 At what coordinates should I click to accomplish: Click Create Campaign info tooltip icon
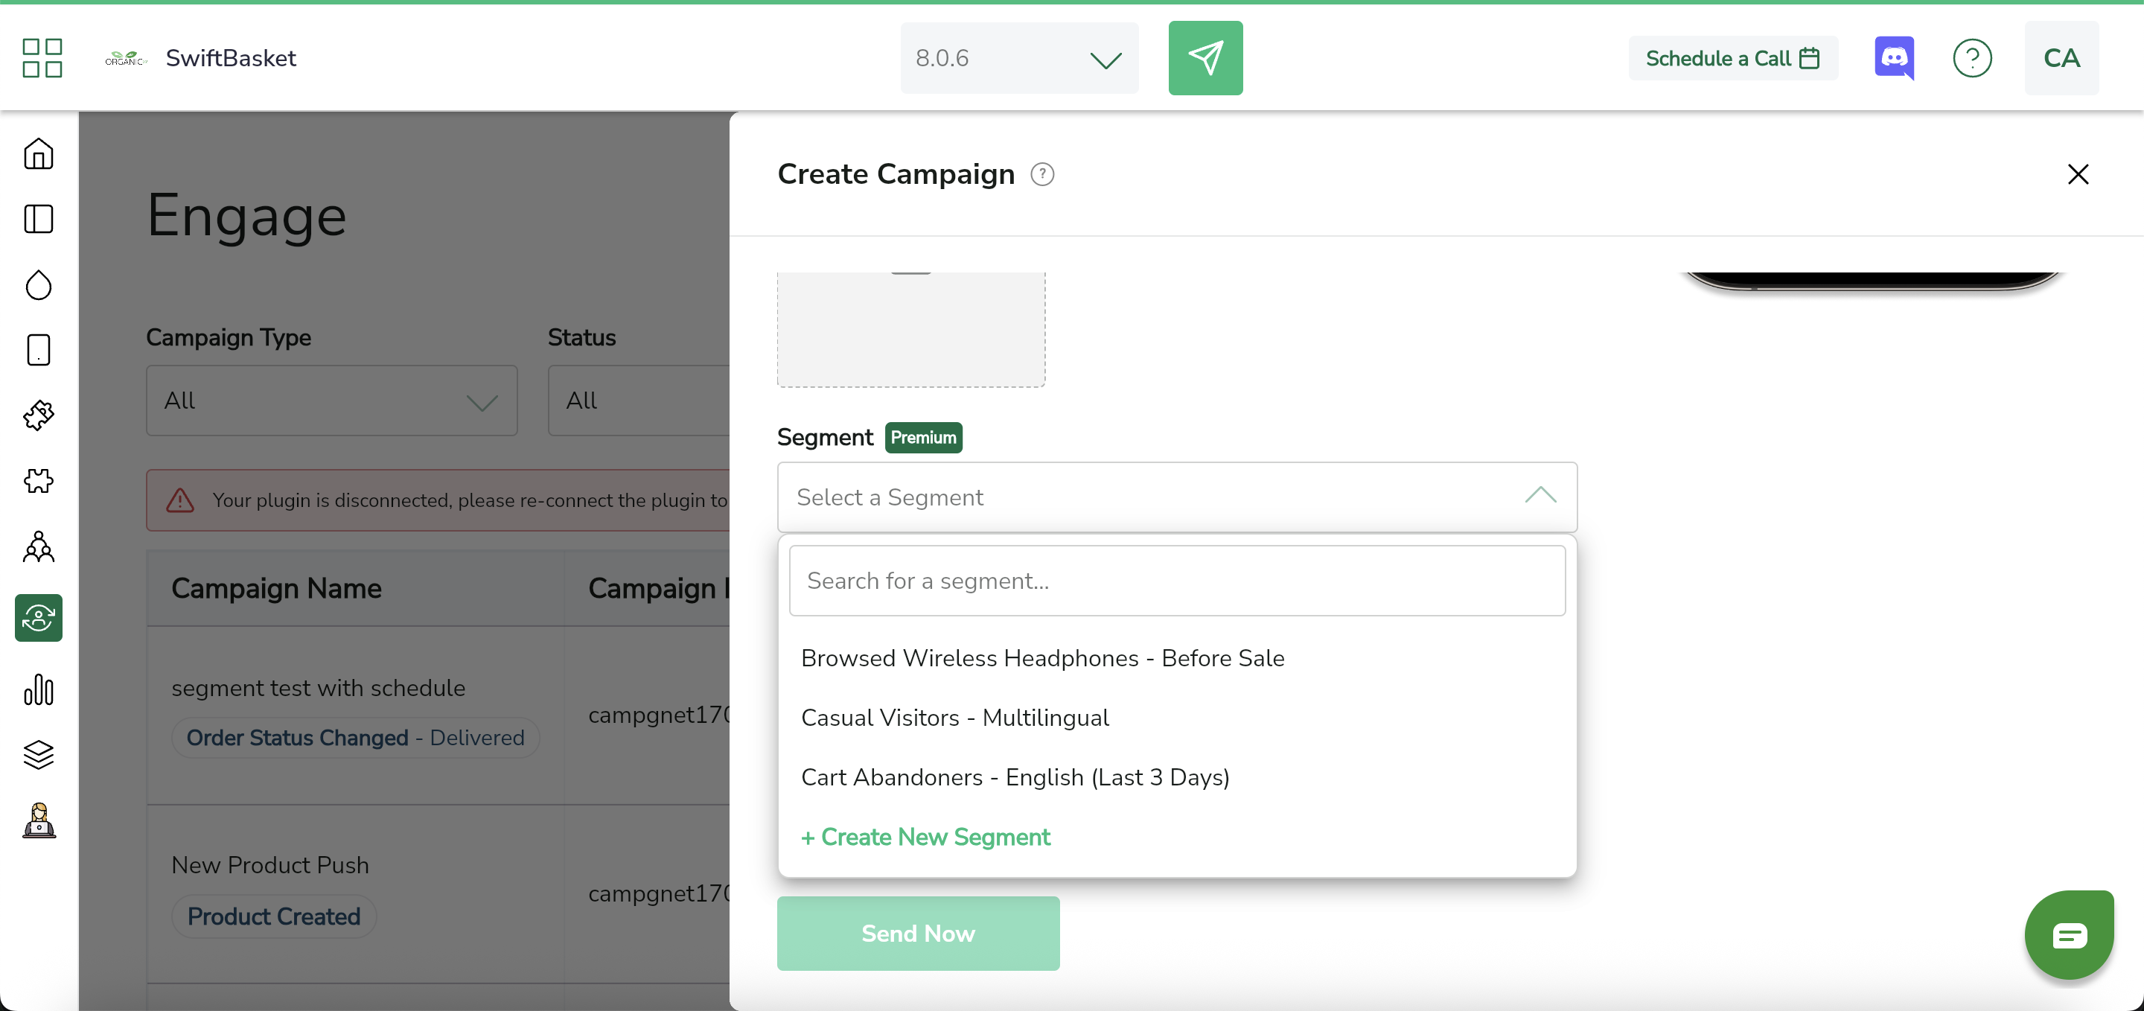pyautogui.click(x=1042, y=174)
